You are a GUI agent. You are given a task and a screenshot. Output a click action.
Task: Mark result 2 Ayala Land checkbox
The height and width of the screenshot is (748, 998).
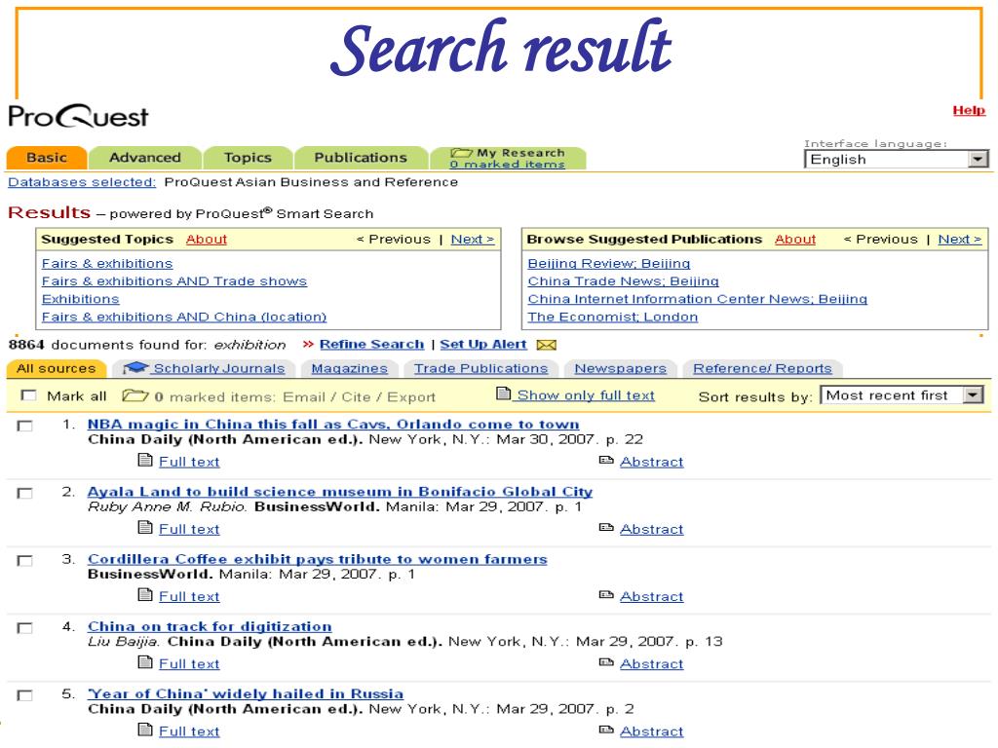point(24,493)
